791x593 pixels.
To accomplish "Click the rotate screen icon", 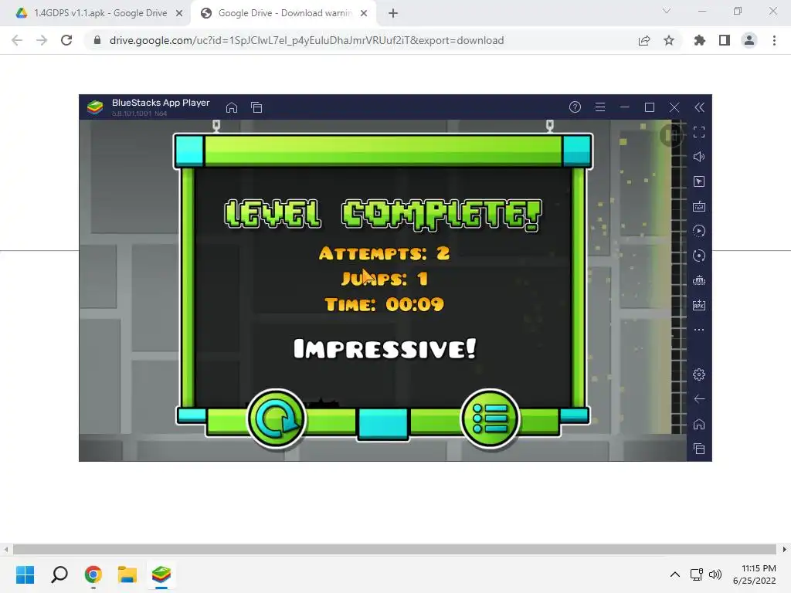I will point(699,256).
